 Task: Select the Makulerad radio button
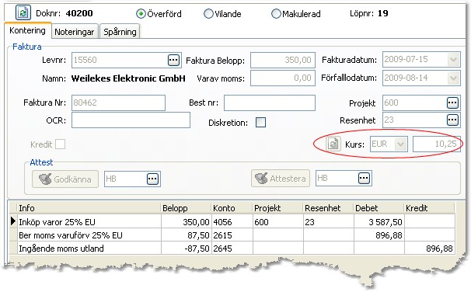click(276, 14)
